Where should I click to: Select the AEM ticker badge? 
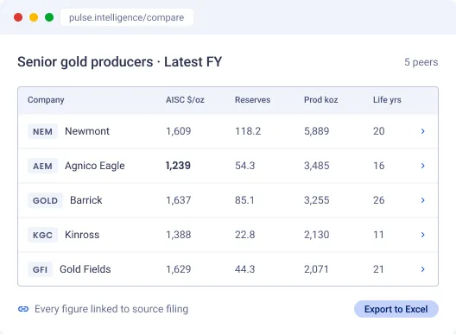tap(42, 166)
